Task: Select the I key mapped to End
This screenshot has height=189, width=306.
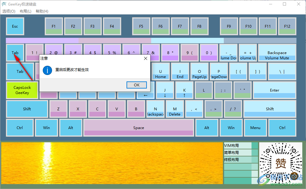Action: [x=180, y=72]
